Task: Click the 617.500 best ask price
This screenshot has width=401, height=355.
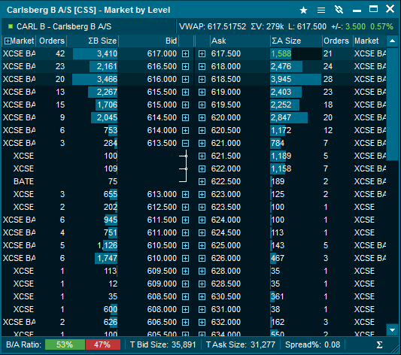Action: tap(226, 53)
